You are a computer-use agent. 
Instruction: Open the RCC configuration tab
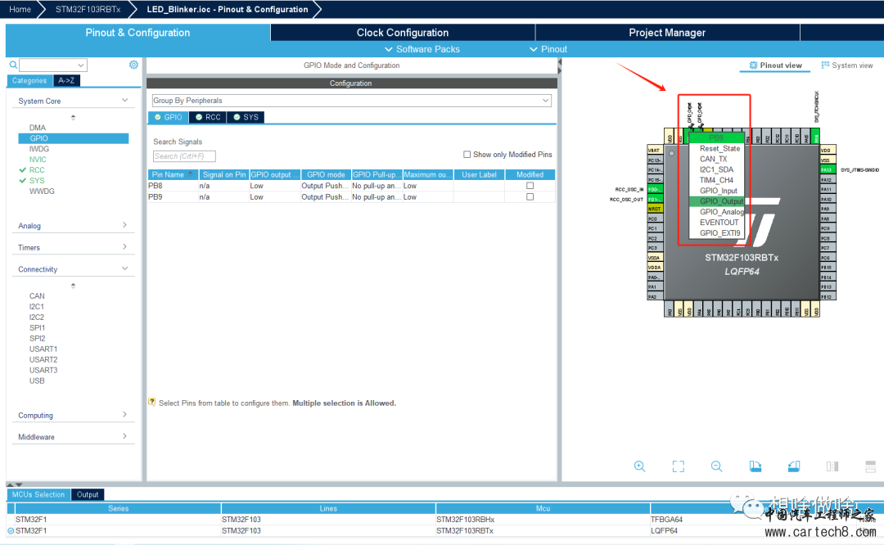pyautogui.click(x=208, y=117)
